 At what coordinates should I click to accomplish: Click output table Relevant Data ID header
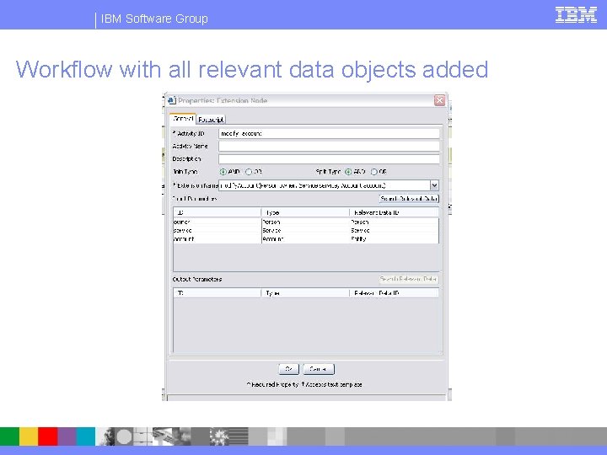pyautogui.click(x=394, y=293)
